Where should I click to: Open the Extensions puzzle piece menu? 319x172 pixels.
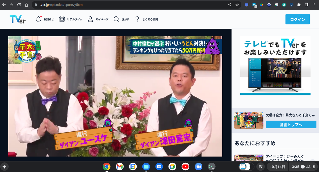pos(299,5)
